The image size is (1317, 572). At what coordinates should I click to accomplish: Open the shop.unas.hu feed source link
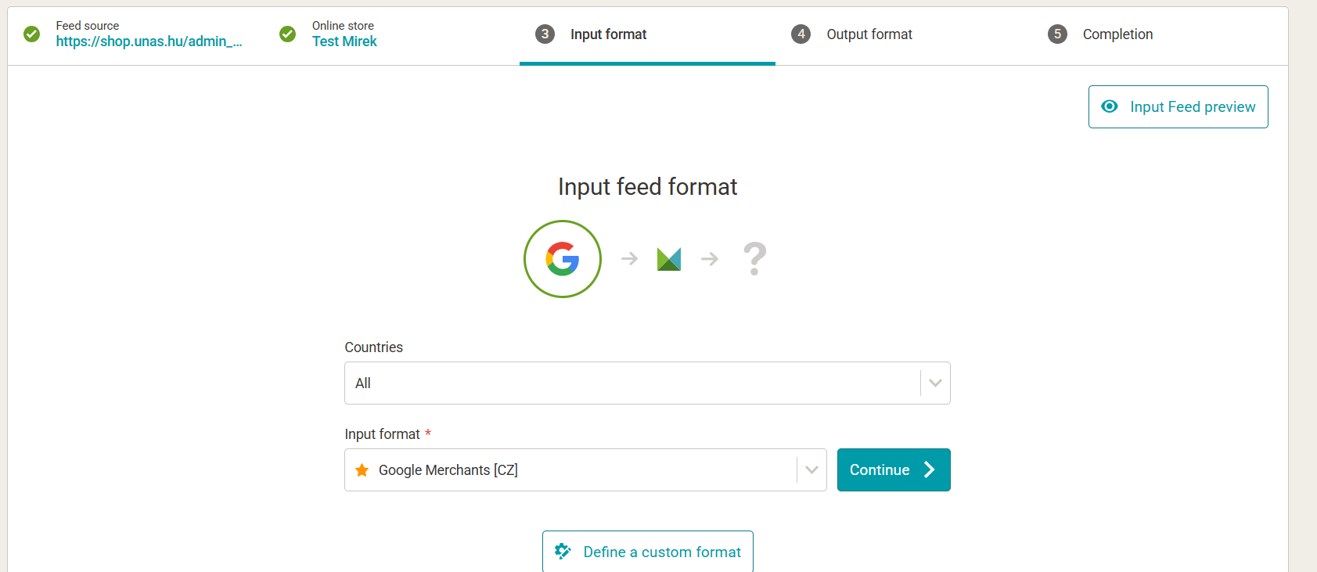(x=149, y=41)
